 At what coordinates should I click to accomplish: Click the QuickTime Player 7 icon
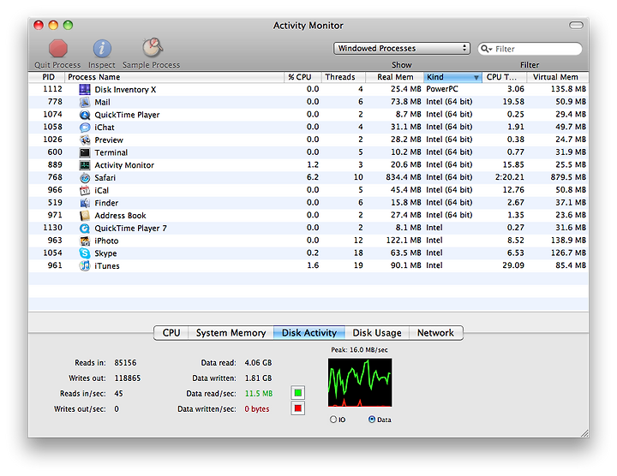click(85, 228)
